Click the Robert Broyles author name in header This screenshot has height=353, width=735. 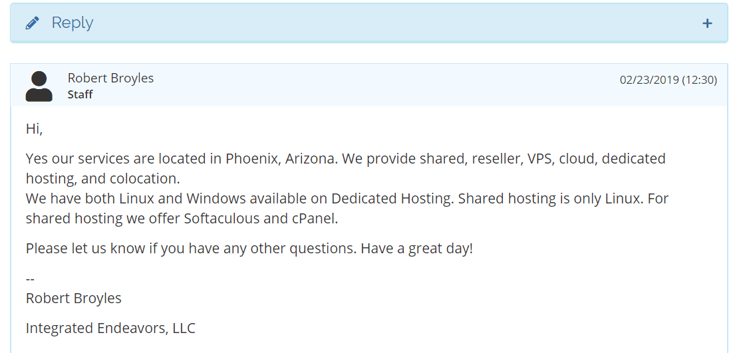click(110, 78)
